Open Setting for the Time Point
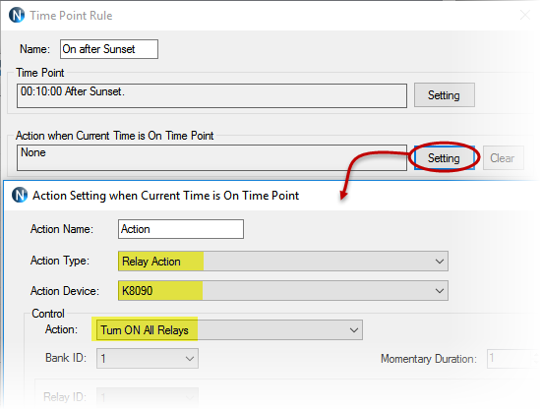This screenshot has width=541, height=410. (x=444, y=95)
